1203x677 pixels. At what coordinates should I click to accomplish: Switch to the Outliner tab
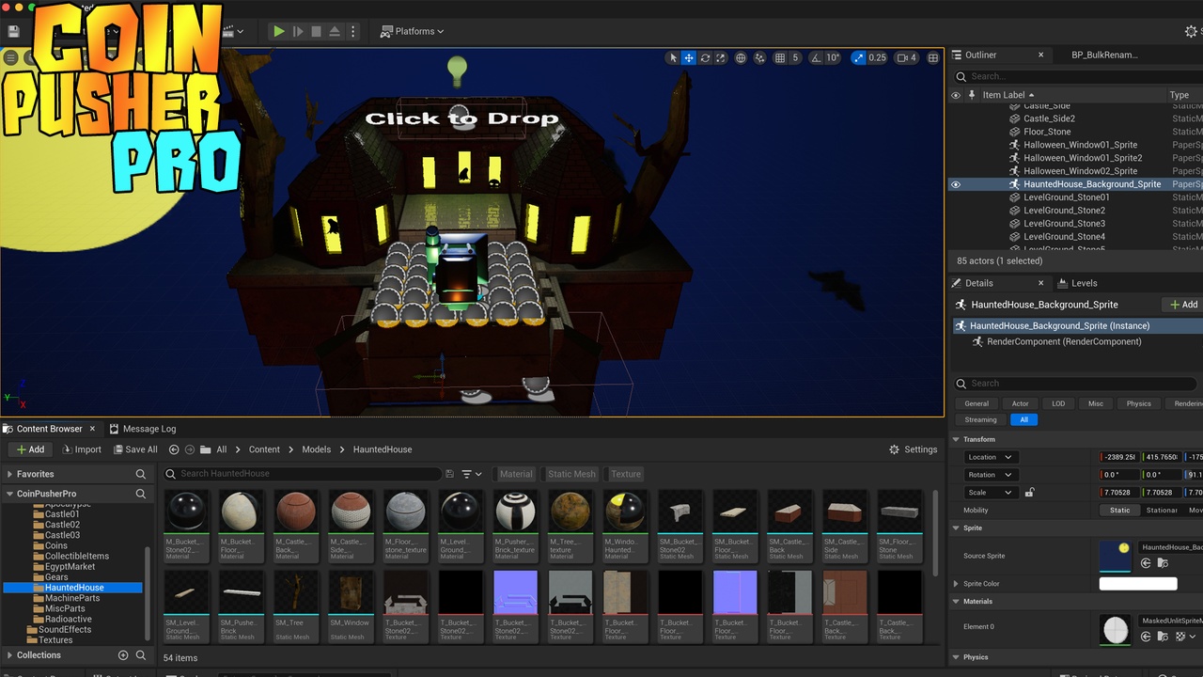tap(980, 55)
